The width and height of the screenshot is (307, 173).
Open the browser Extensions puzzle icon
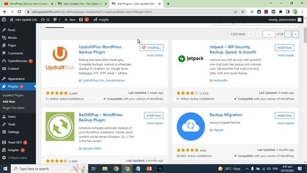coord(281,12)
